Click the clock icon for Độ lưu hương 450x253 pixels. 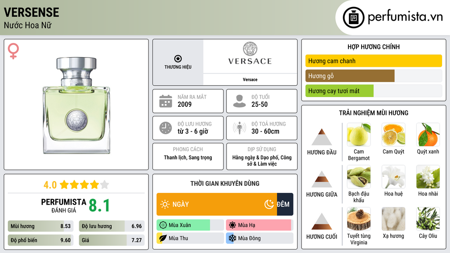pyautogui.click(x=166, y=128)
